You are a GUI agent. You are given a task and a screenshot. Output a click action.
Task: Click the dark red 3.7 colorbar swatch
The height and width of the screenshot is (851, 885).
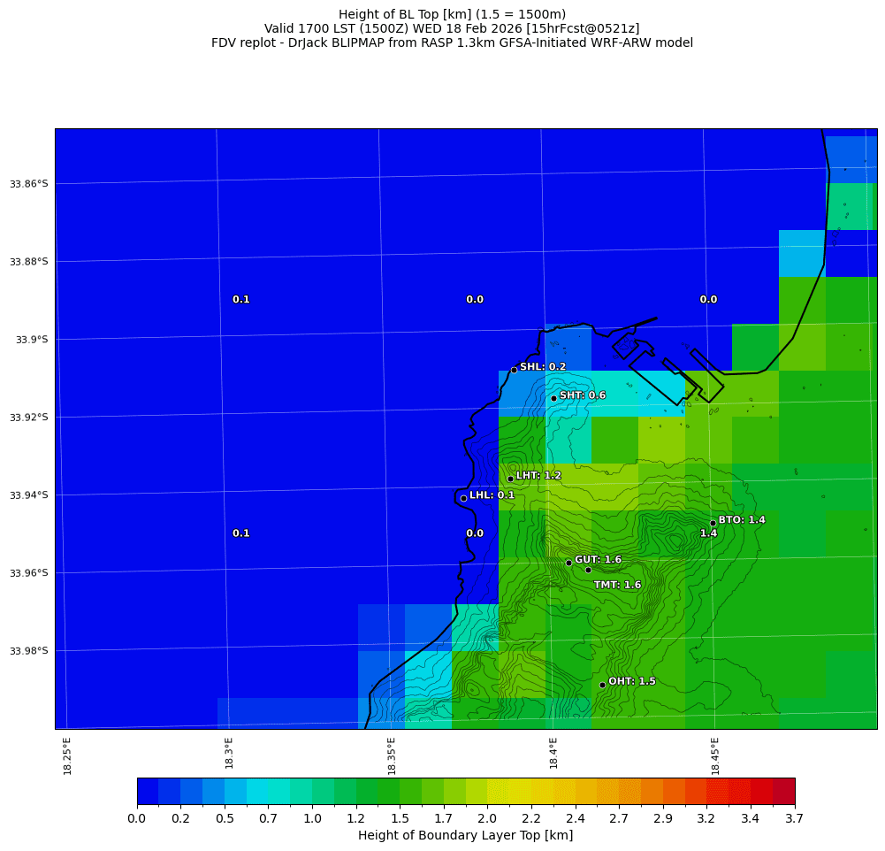point(783,791)
